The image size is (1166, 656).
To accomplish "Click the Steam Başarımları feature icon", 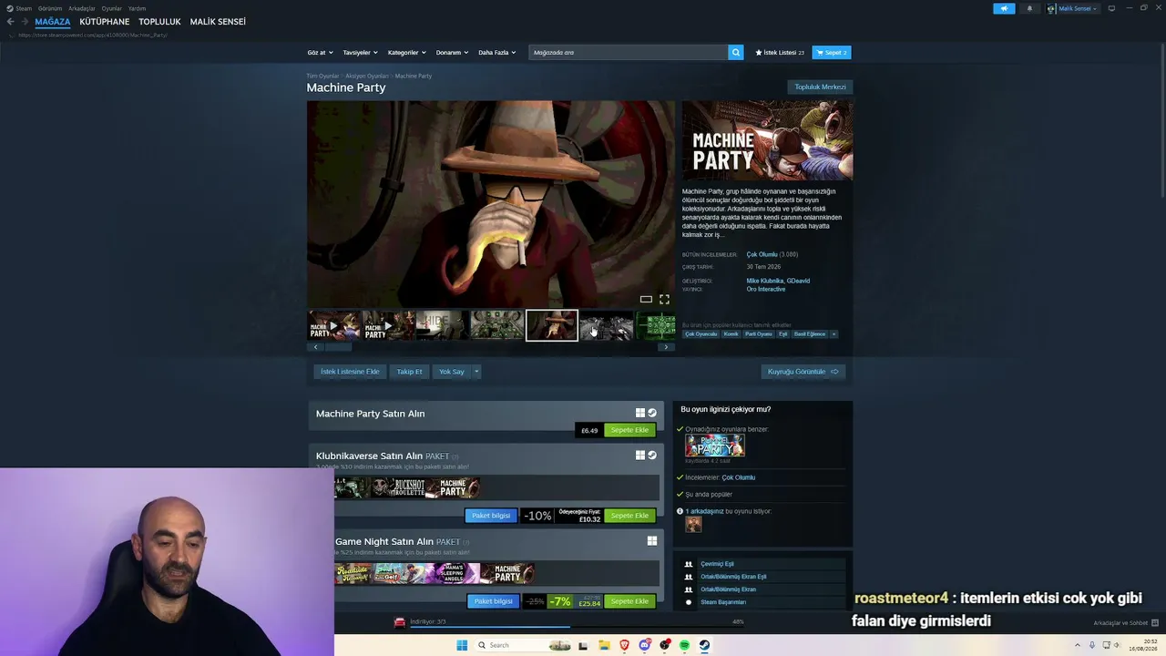I will pyautogui.click(x=689, y=602).
